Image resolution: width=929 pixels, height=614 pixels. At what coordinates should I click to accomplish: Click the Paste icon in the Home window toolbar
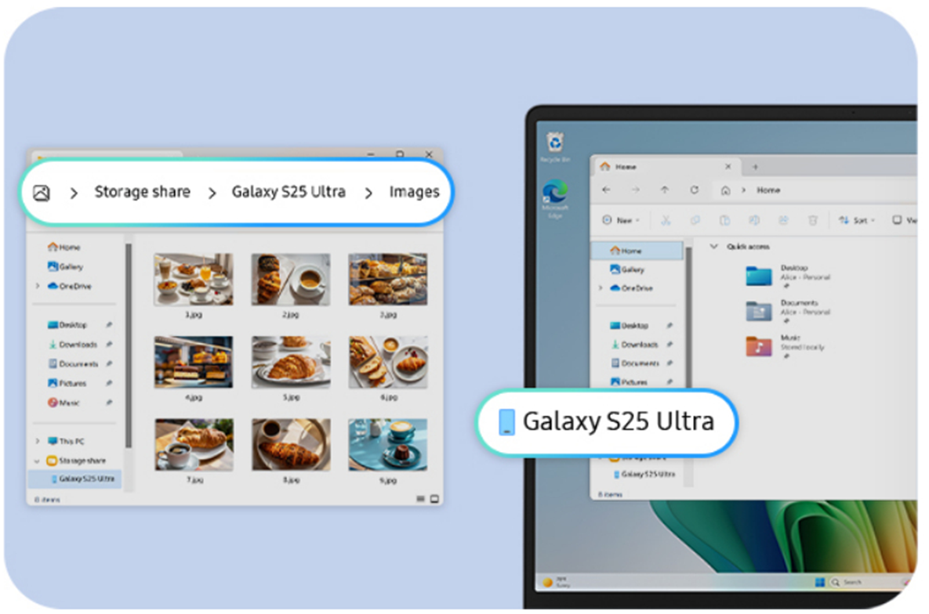[724, 220]
